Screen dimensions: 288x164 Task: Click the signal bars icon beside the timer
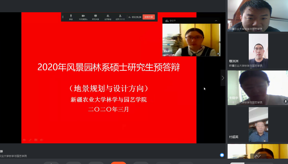[129, 17]
